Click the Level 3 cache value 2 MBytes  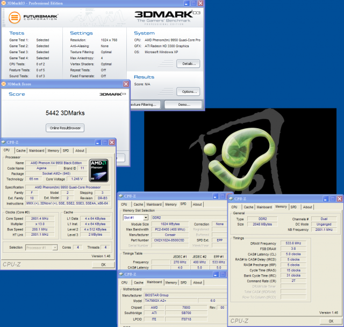coord(95,235)
